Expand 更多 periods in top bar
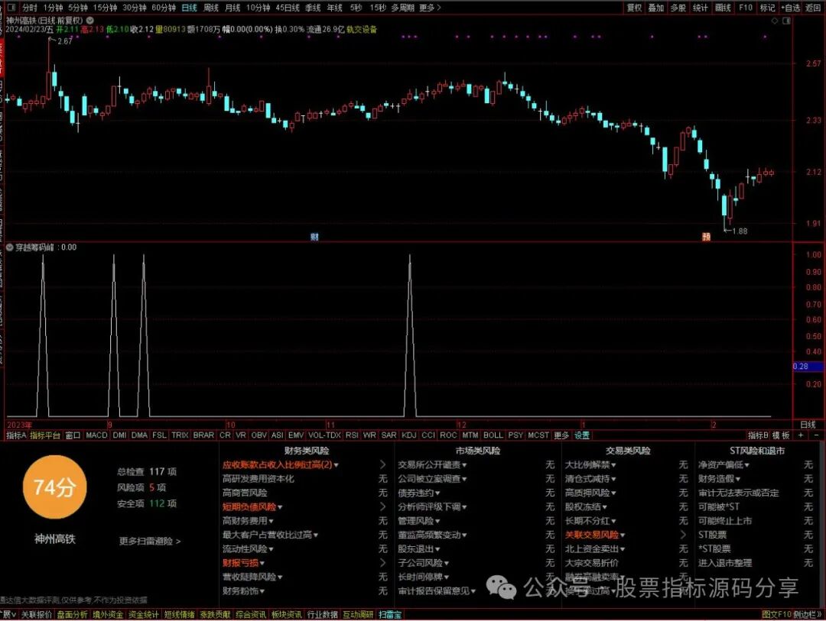Image resolution: width=826 pixels, height=621 pixels. coord(430,8)
